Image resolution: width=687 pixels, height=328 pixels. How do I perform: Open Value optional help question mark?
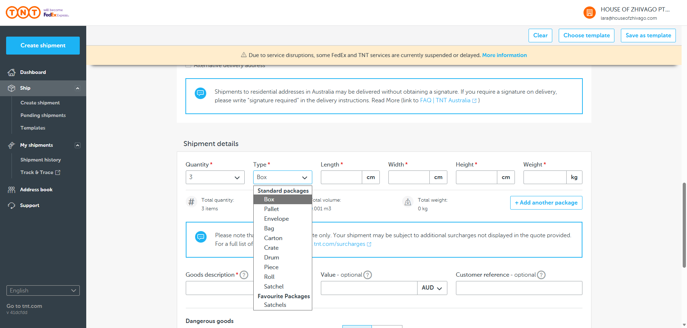[368, 275]
